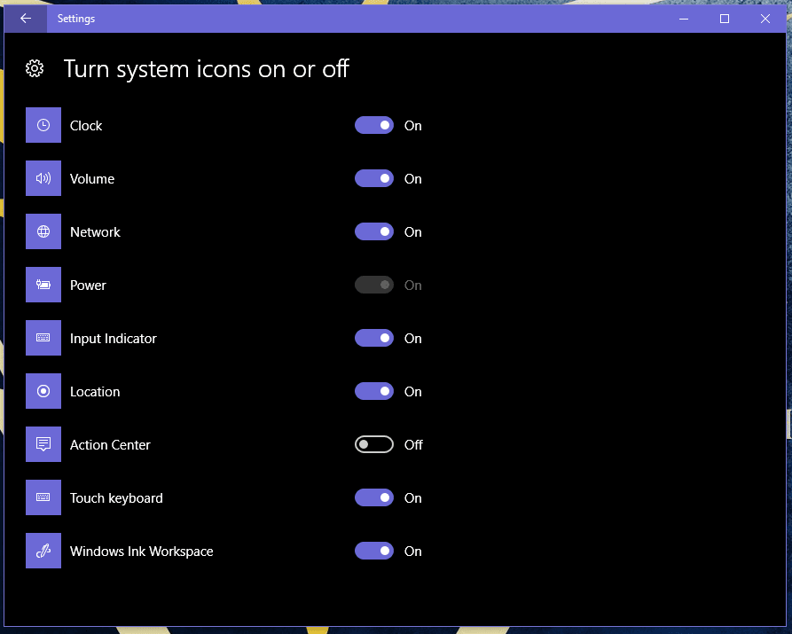The height and width of the screenshot is (634, 792).
Task: Click the Touch keyboard icon
Action: tap(43, 497)
